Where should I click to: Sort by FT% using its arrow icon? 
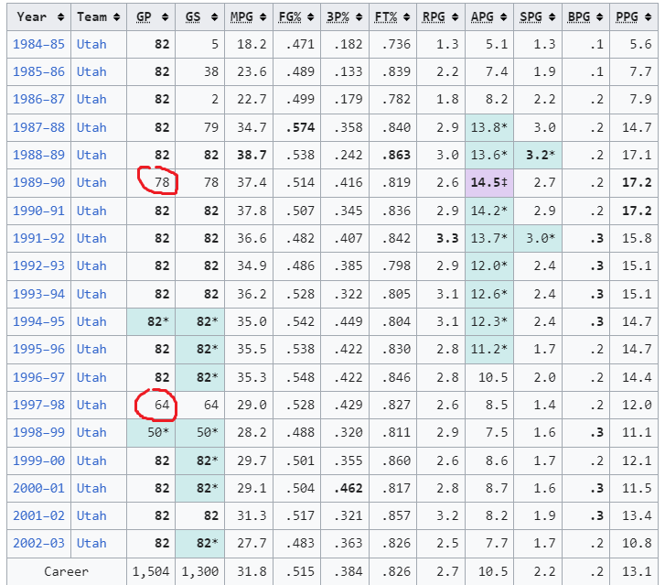(407, 17)
